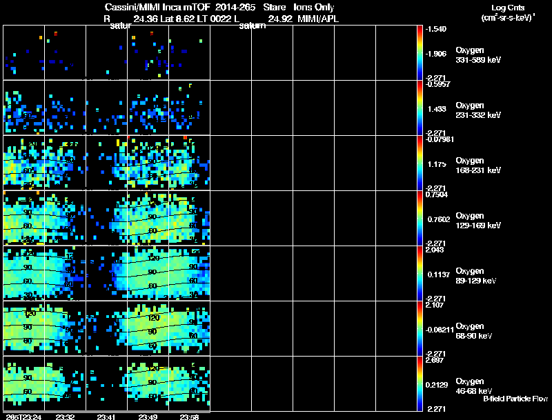Click the '0.1137' color scale value

tap(439, 274)
